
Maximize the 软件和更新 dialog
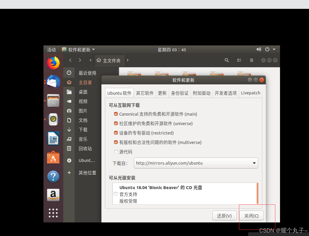(x=256, y=80)
